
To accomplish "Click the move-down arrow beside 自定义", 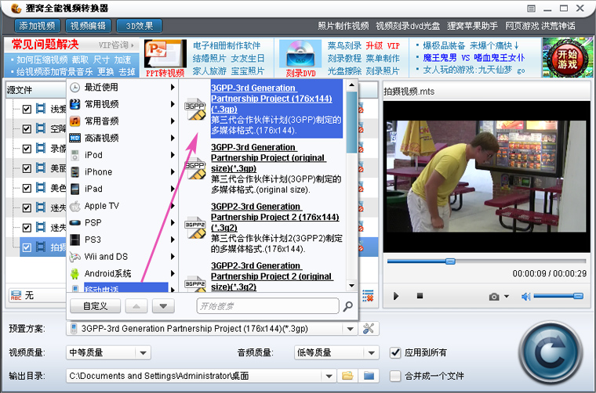I will point(163,306).
